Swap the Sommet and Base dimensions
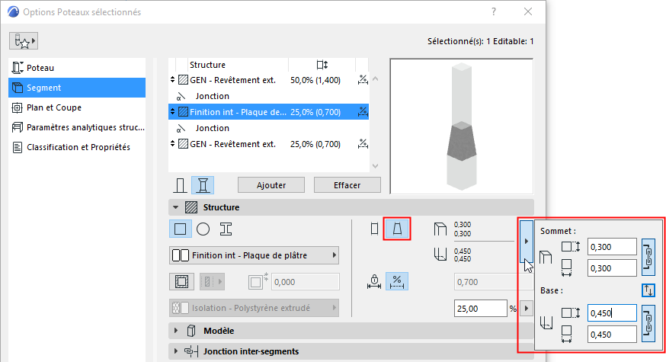Image resolution: width=666 pixels, height=362 pixels. point(648,290)
